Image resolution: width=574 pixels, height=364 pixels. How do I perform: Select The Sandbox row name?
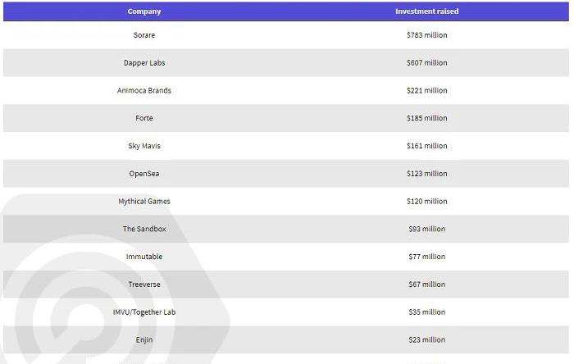pos(143,229)
